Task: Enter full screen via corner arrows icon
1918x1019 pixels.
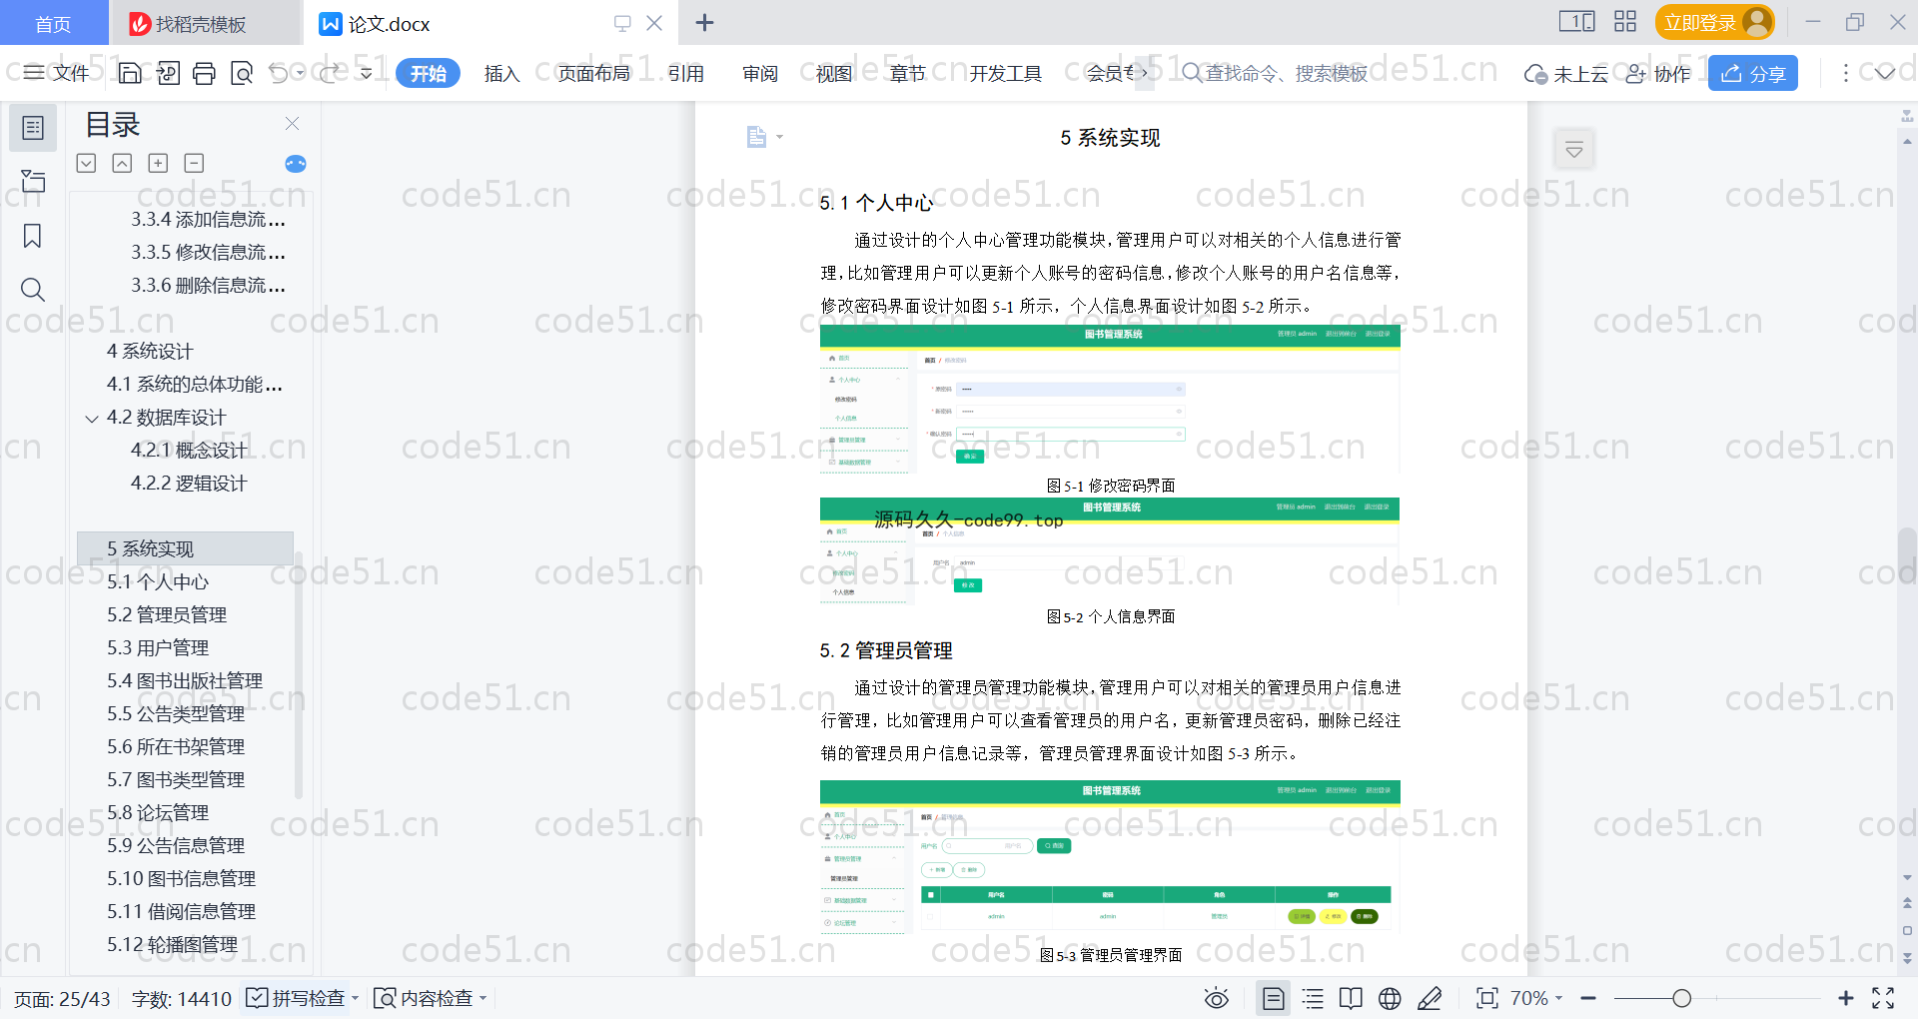Action: pos(1883,998)
